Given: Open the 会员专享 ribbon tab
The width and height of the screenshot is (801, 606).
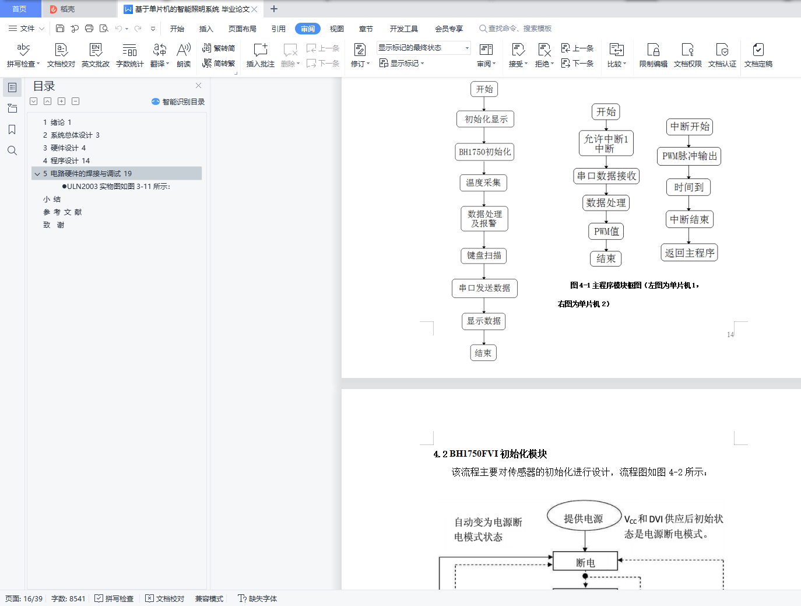Looking at the screenshot, I should click(449, 29).
